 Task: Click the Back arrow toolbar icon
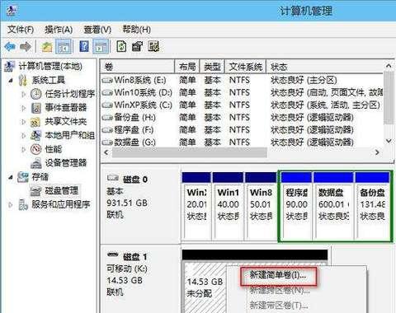[10, 47]
